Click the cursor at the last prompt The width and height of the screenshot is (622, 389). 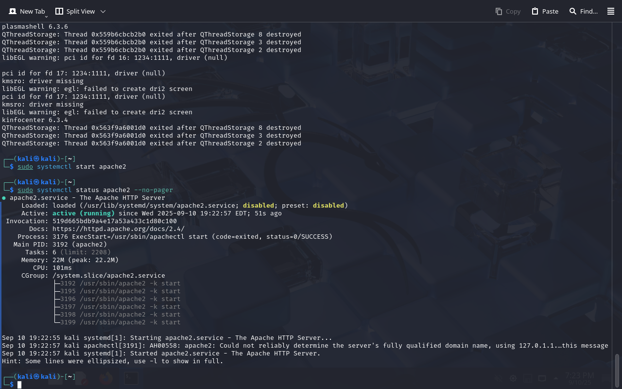click(19, 385)
